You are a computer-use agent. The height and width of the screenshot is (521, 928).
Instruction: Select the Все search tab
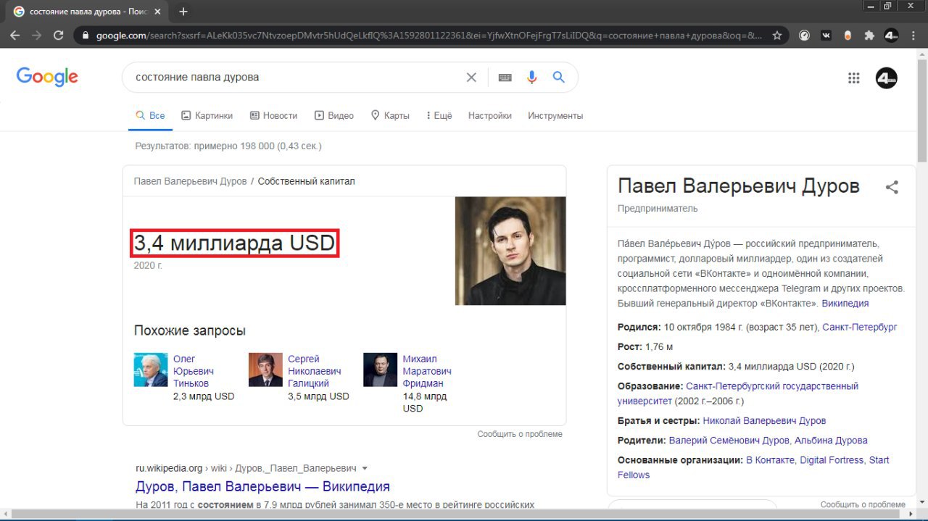151,116
